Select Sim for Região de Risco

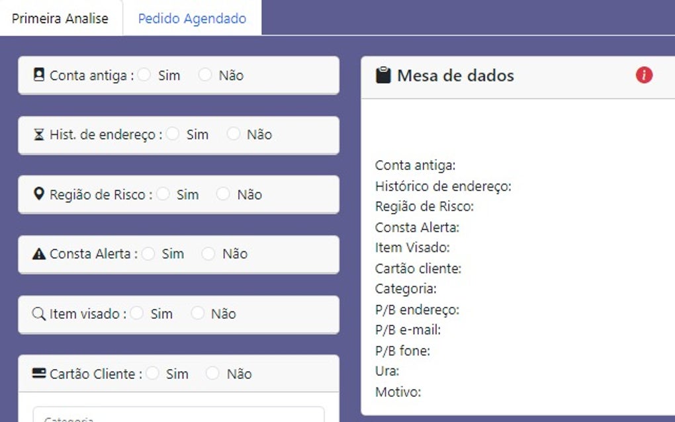(x=162, y=194)
